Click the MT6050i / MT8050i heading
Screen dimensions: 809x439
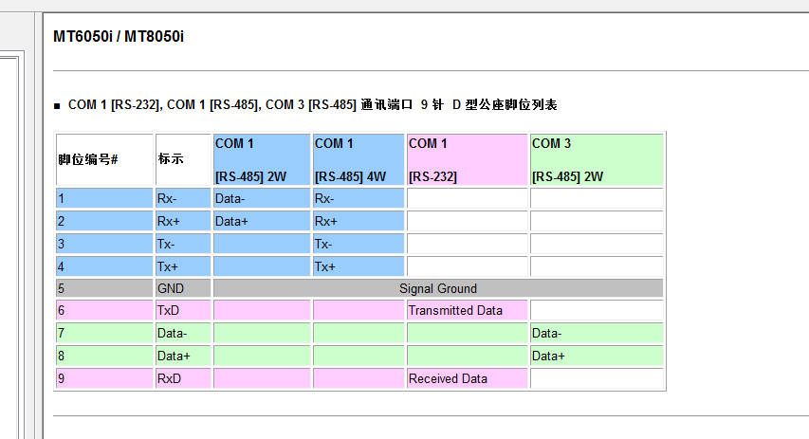point(119,36)
